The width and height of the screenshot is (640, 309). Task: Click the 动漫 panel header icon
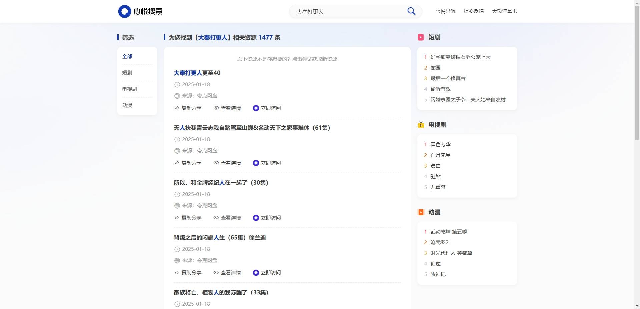tap(421, 212)
